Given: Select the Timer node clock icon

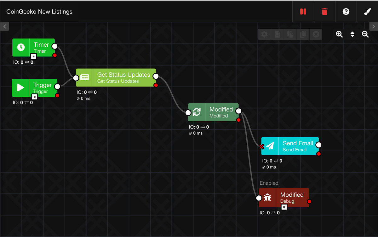Looking at the screenshot, I should pyautogui.click(x=21, y=47).
